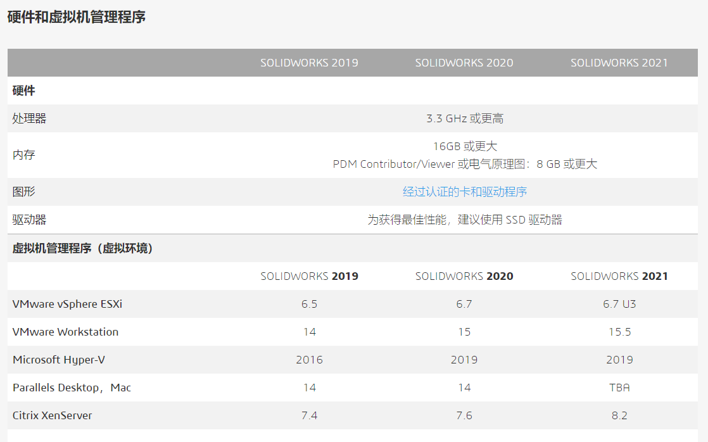This screenshot has width=708, height=442.
Task: Select the SOLIDWORKS 2020 header in gray bar
Action: pyautogui.click(x=464, y=63)
